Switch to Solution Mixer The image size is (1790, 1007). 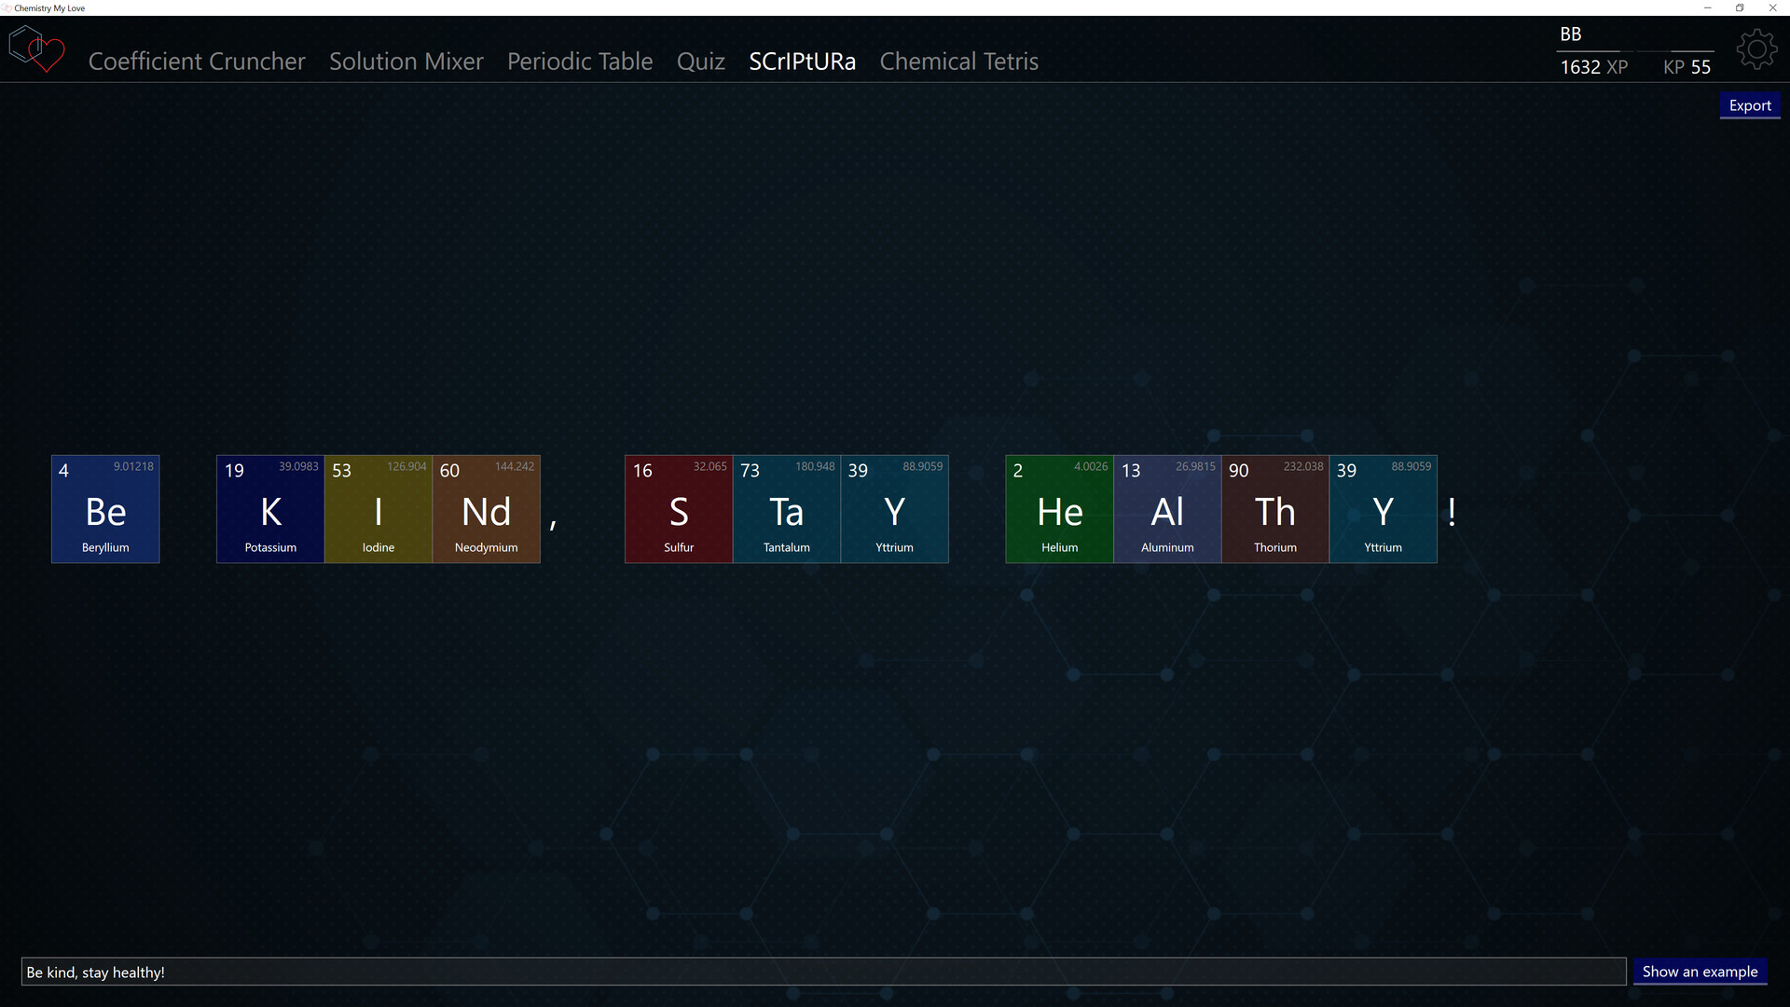pyautogui.click(x=406, y=61)
